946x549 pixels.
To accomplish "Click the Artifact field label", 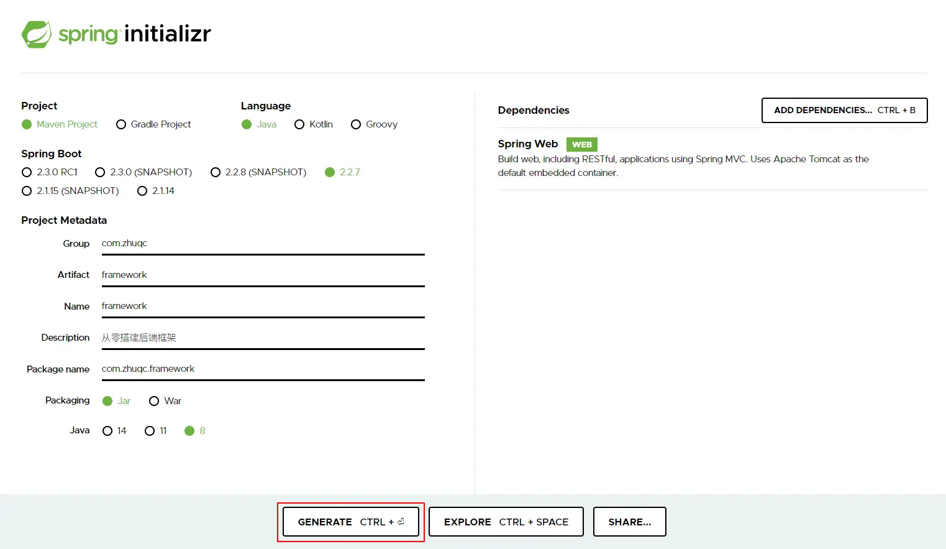I will (x=74, y=275).
